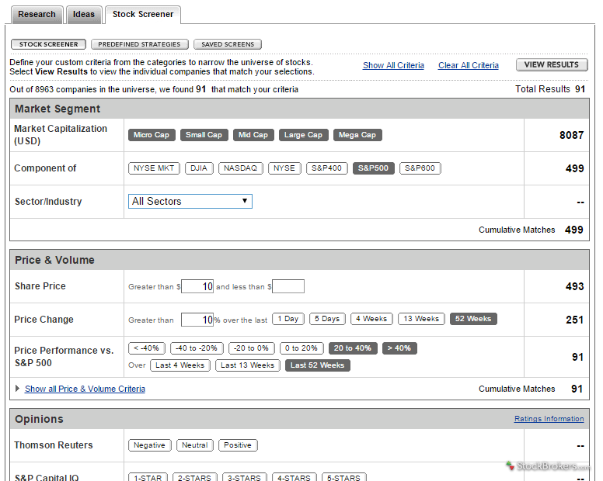Toggle Mid Cap market capitalization
This screenshot has width=603, height=481.
pyautogui.click(x=253, y=135)
